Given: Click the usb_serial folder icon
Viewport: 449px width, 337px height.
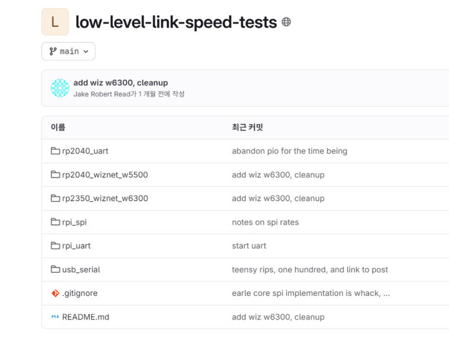Looking at the screenshot, I should point(56,270).
